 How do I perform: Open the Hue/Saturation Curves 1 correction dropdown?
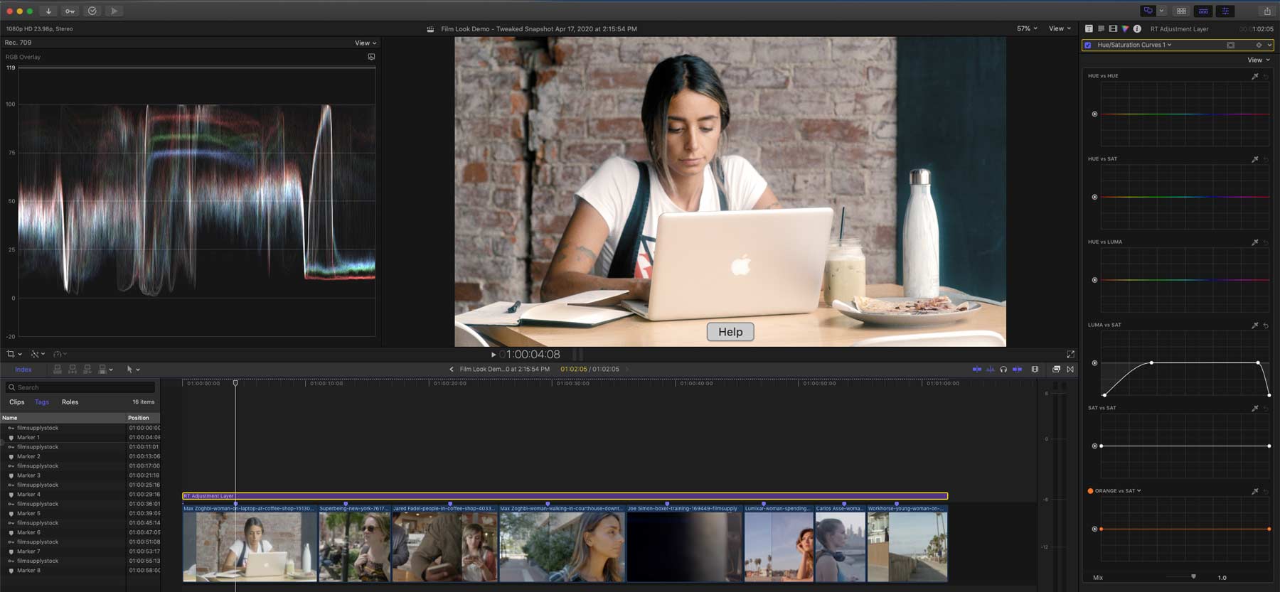click(x=1134, y=45)
